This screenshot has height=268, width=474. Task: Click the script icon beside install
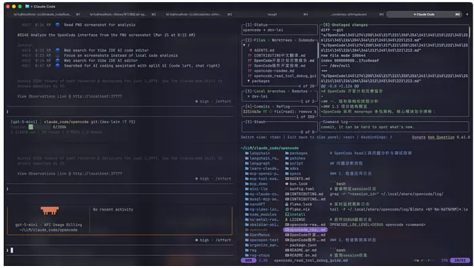287,215
